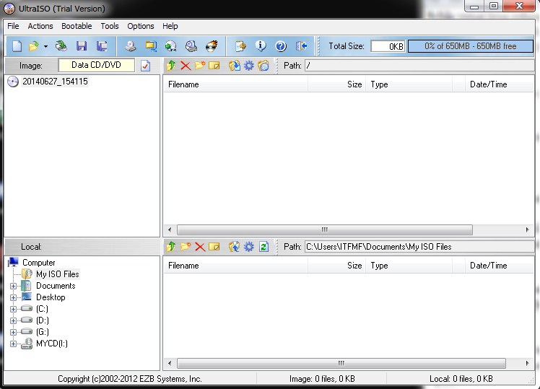540x389 pixels.
Task: Expand the (D:) drive node
Action: [x=13, y=320]
